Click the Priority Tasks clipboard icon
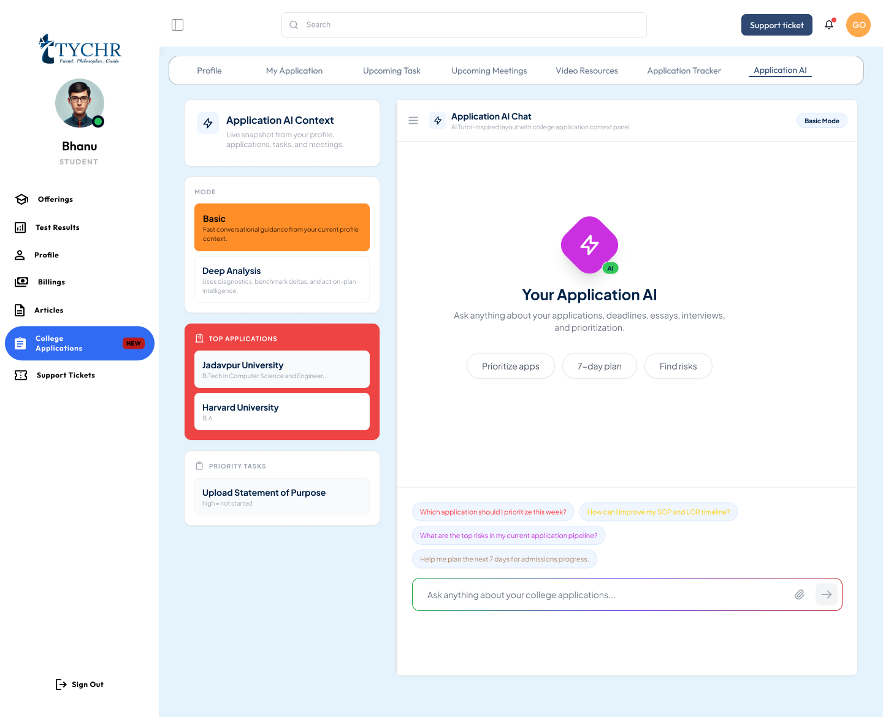Screen dimensions: 883x717 (199, 466)
